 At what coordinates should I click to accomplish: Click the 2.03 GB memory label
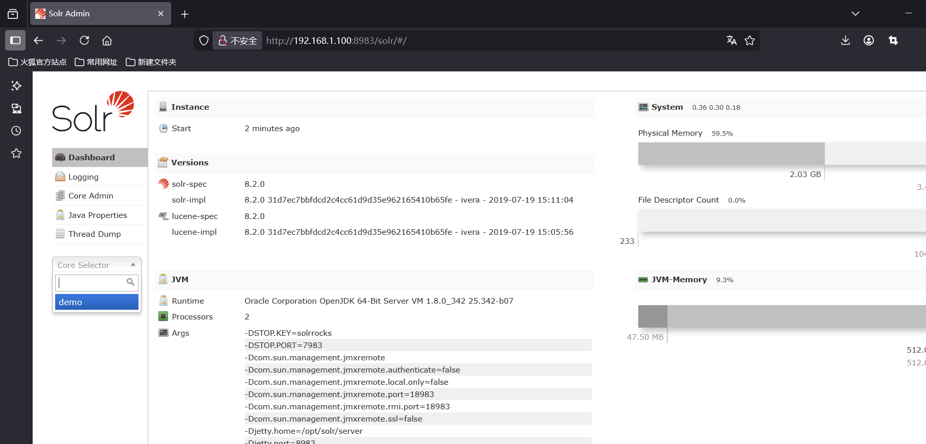[x=805, y=174]
